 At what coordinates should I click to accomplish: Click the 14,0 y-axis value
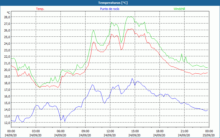pos(7,110)
